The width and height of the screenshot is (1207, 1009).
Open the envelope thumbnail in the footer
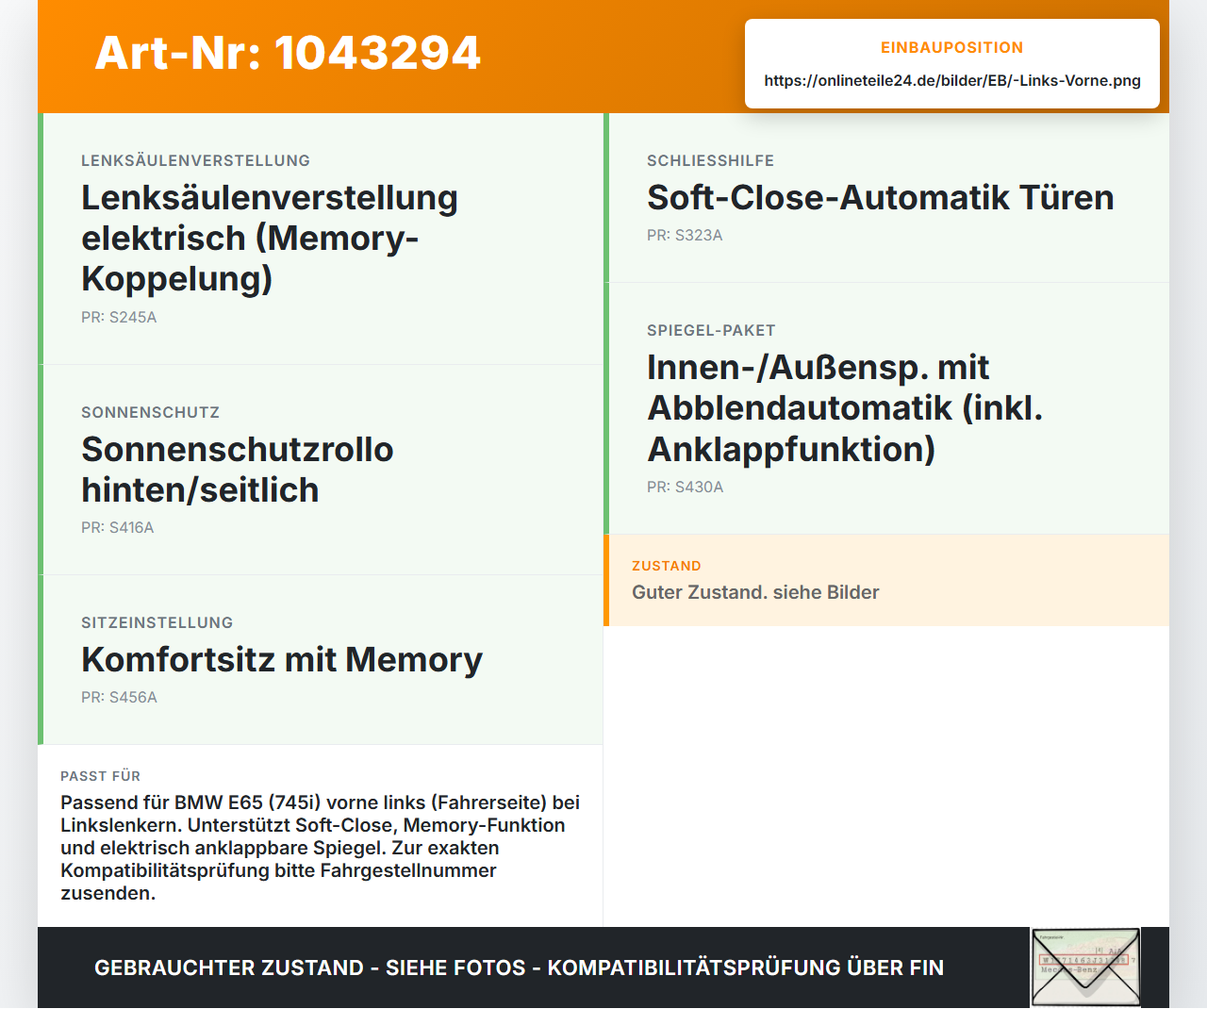click(x=1085, y=968)
